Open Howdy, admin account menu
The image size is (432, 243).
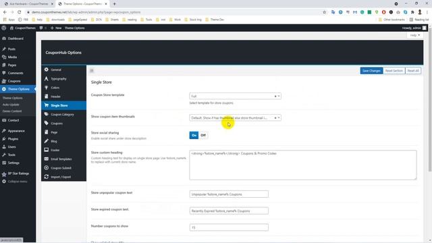414,28
